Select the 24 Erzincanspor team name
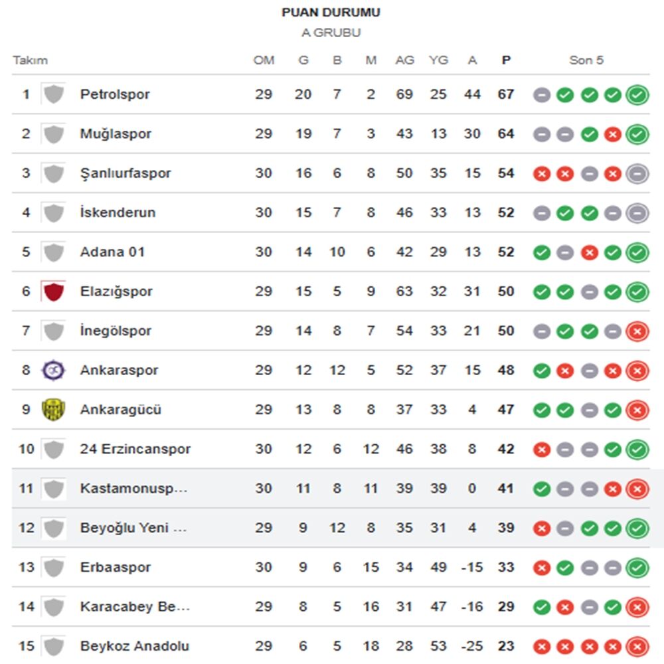This screenshot has width=664, height=664. (x=135, y=449)
